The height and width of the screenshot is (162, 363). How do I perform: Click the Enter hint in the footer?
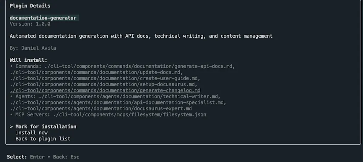click(37, 157)
